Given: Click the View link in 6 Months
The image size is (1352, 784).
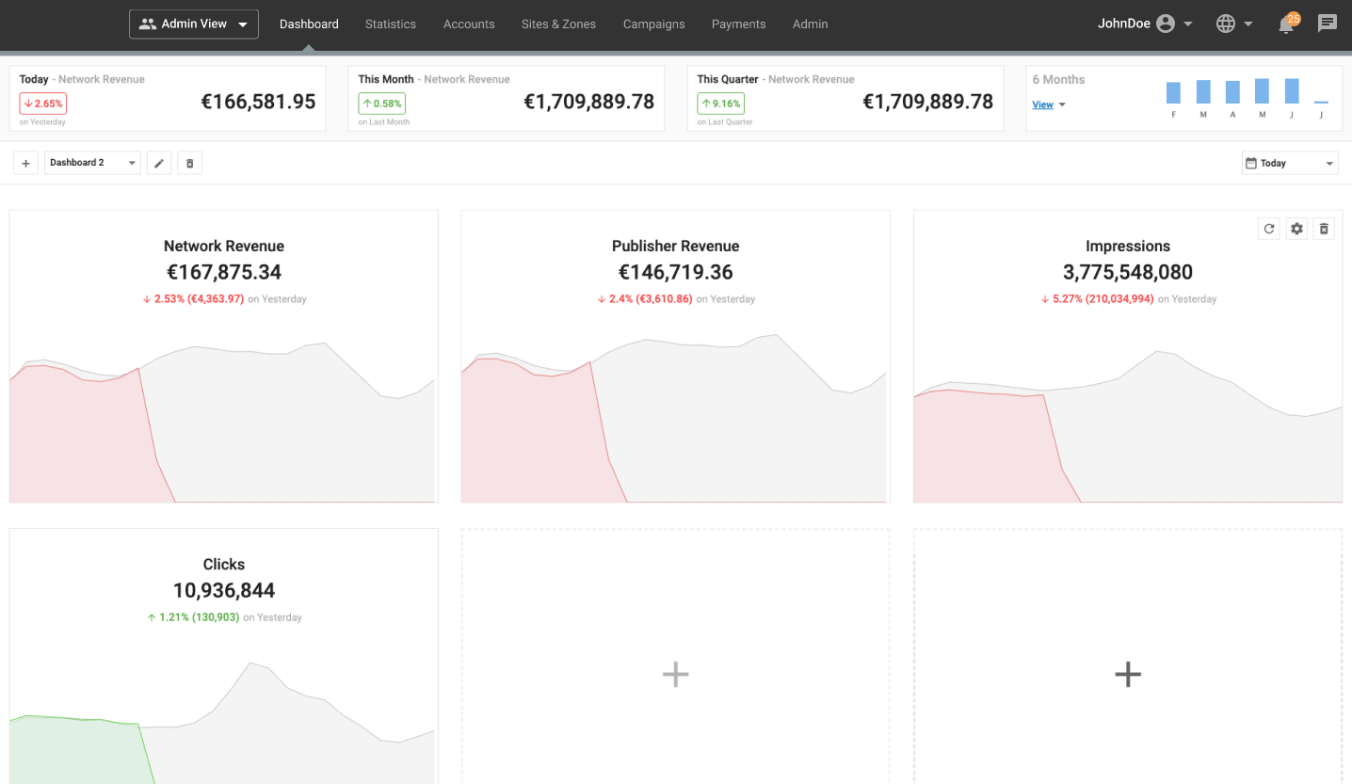Looking at the screenshot, I should click(1043, 104).
